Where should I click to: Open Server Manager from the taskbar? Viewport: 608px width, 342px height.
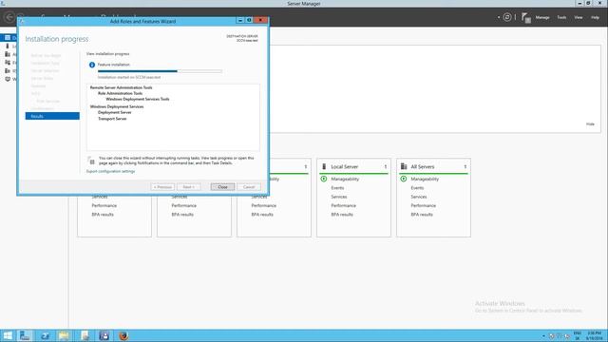pyautogui.click(x=26, y=335)
